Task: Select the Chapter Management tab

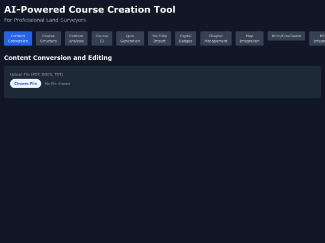Action: (216, 38)
